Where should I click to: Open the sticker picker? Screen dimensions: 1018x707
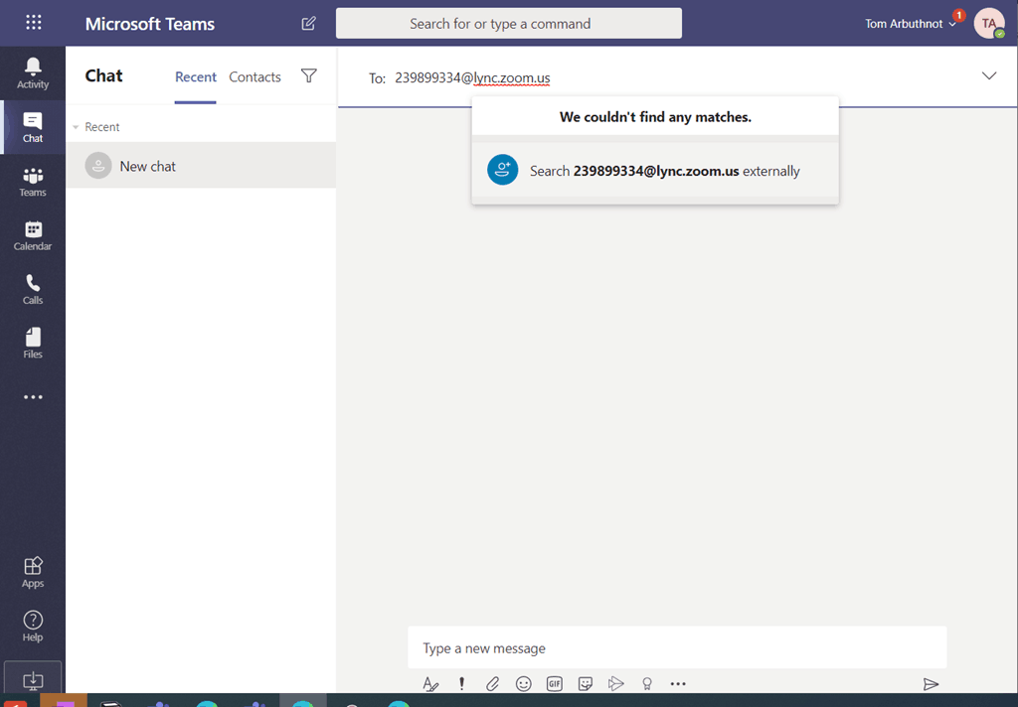(x=586, y=683)
